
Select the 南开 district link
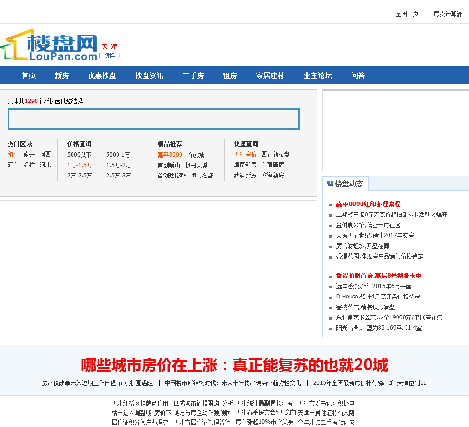[29, 154]
